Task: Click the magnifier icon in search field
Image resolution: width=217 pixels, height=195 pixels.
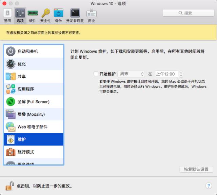Action: [x=180, y=13]
